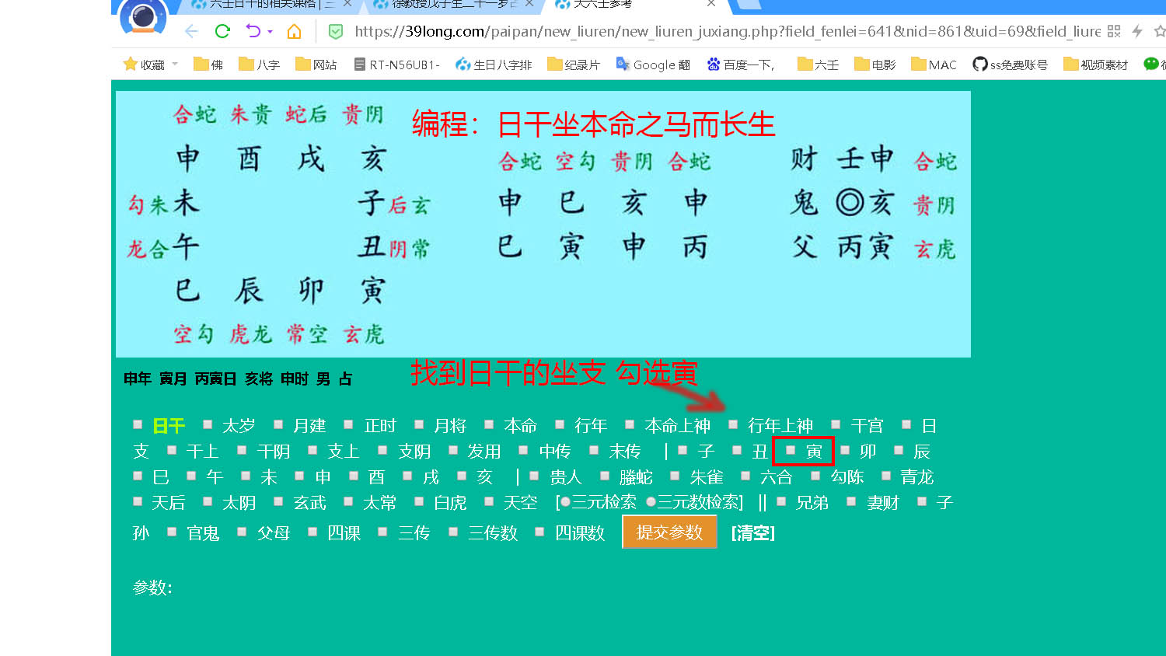Switch to the 大六壬参考 tab
The height and width of the screenshot is (656, 1166).
[x=602, y=5]
